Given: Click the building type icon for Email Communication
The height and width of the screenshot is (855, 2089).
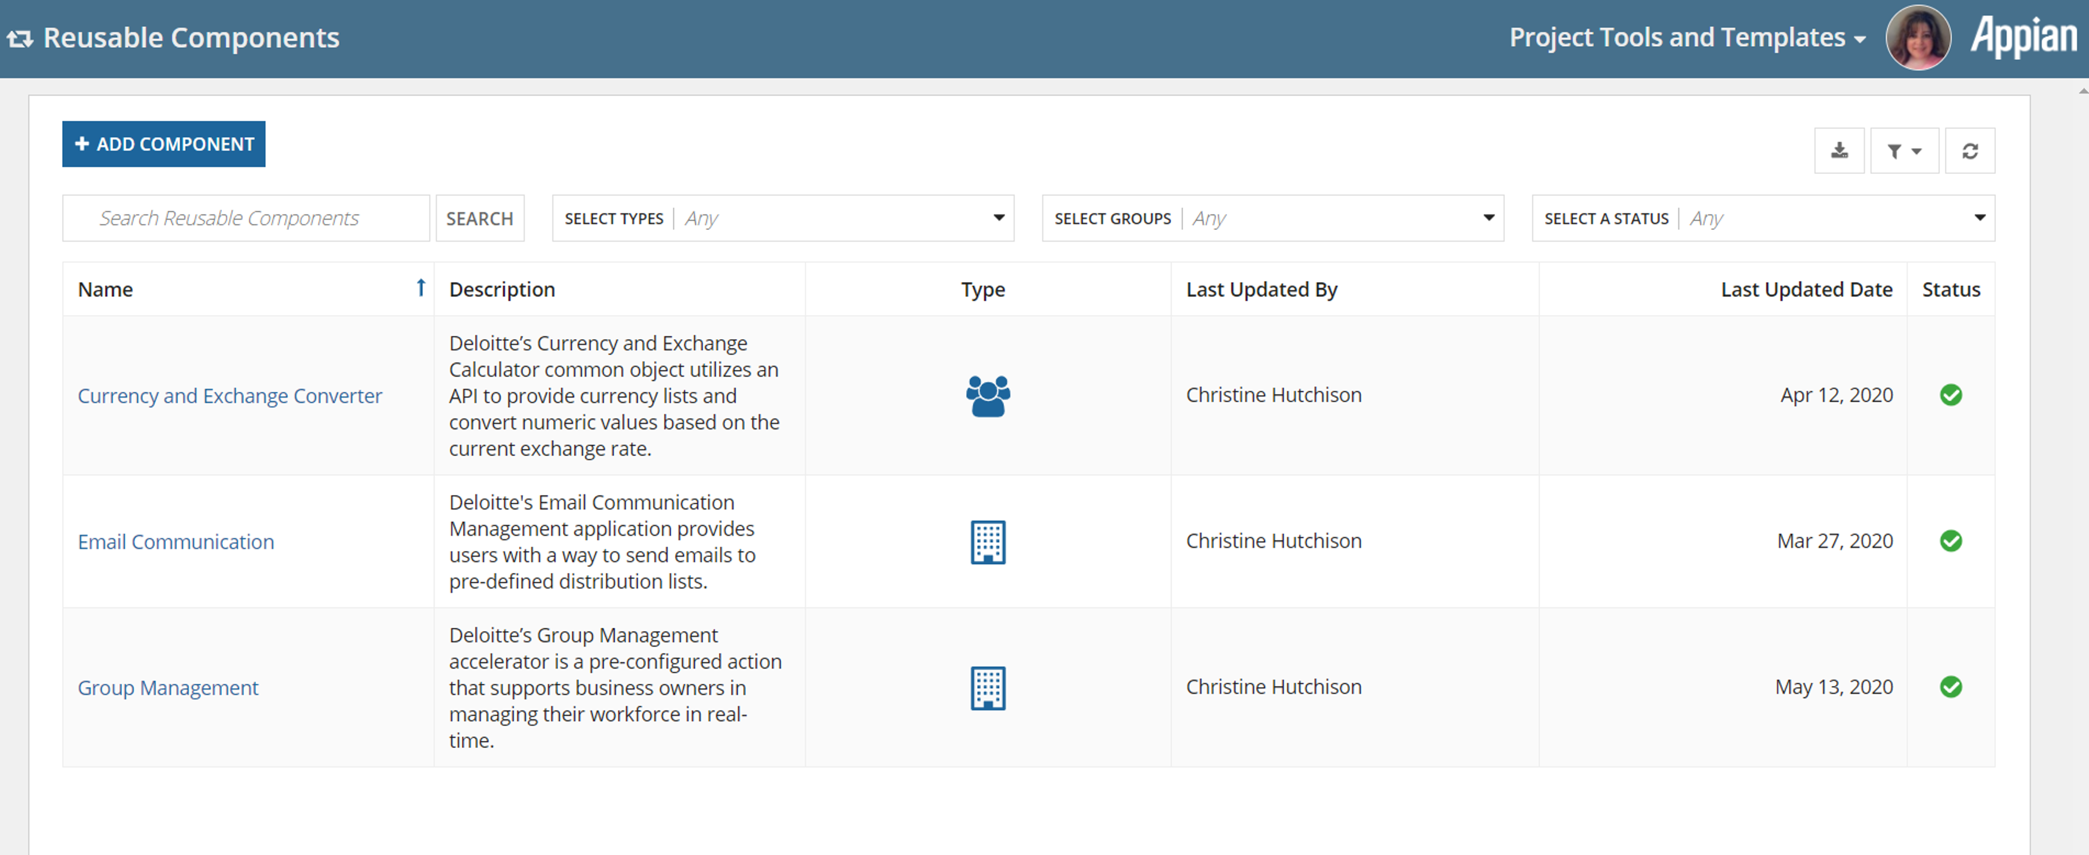Looking at the screenshot, I should [x=988, y=541].
